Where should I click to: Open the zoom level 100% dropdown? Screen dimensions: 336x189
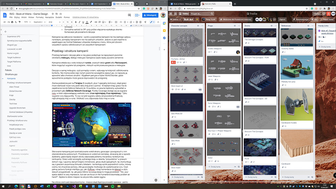click(27, 22)
